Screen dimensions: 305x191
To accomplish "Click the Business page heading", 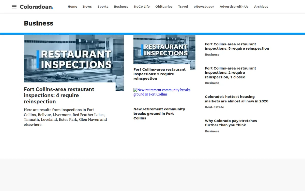I will [39, 23].
